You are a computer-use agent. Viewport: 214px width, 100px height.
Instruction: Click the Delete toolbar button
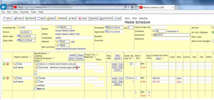pos(93,18)
